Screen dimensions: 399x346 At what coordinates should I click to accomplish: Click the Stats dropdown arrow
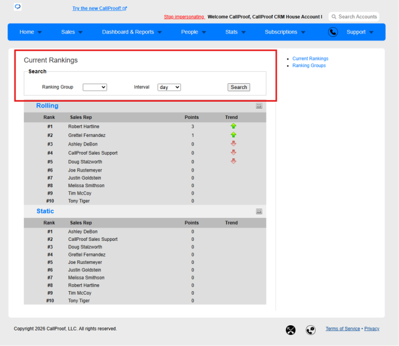(x=244, y=32)
